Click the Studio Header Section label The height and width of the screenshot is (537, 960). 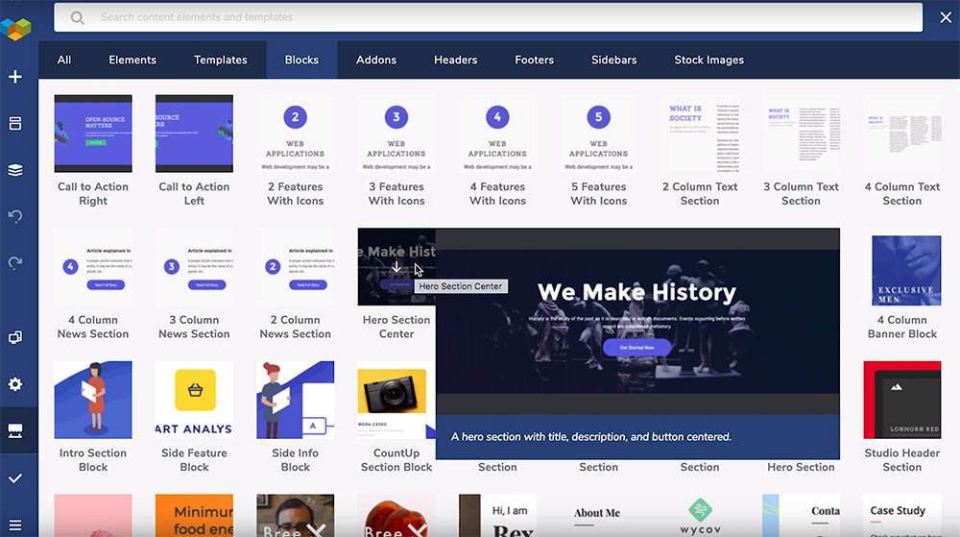click(901, 460)
